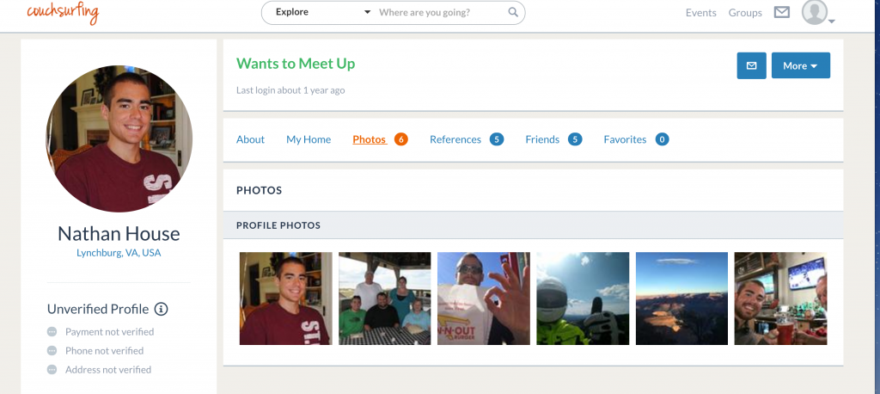Click the Lynchburg, VA, USA location link
The width and height of the screenshot is (880, 394).
[x=119, y=253]
